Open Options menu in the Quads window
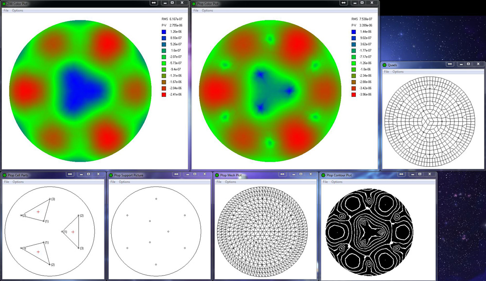Viewport: 486px width, 281px height. [x=398, y=72]
